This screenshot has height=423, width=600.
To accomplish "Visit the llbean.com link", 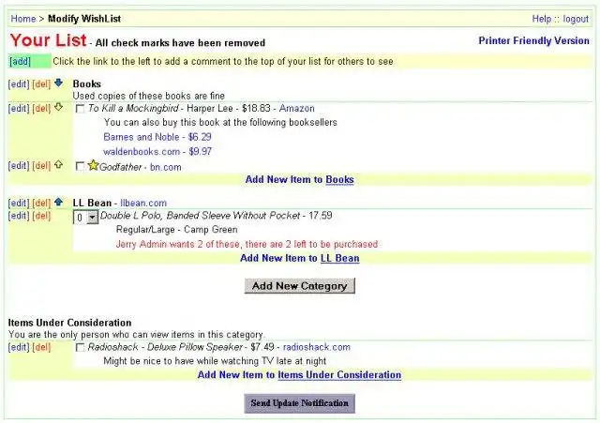I will [x=143, y=203].
